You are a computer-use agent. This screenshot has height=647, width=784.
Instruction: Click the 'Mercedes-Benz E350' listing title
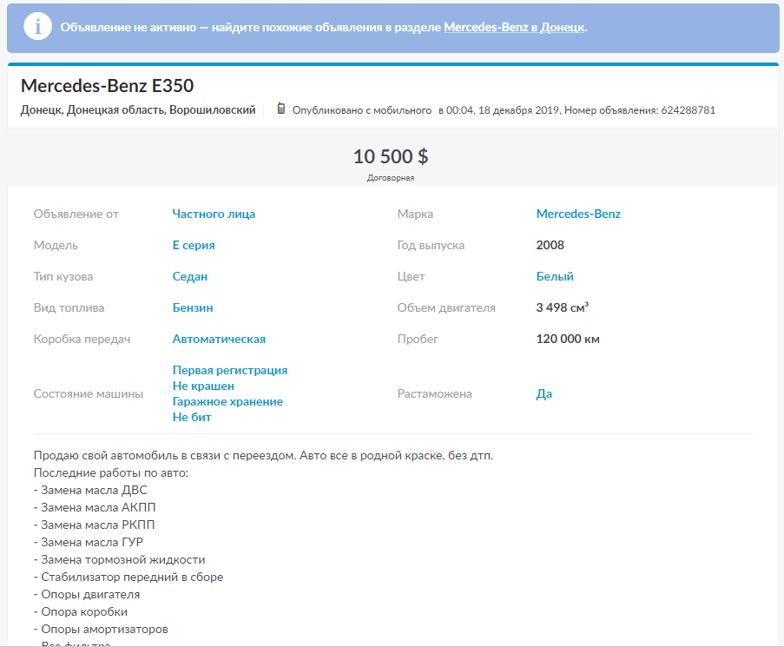[x=107, y=86]
